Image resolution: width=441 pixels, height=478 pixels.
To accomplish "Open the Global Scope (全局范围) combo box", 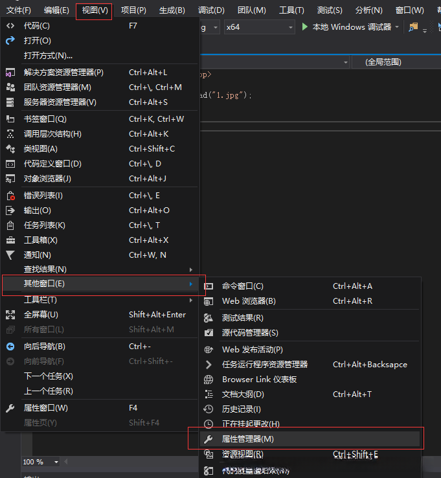I will point(396,62).
